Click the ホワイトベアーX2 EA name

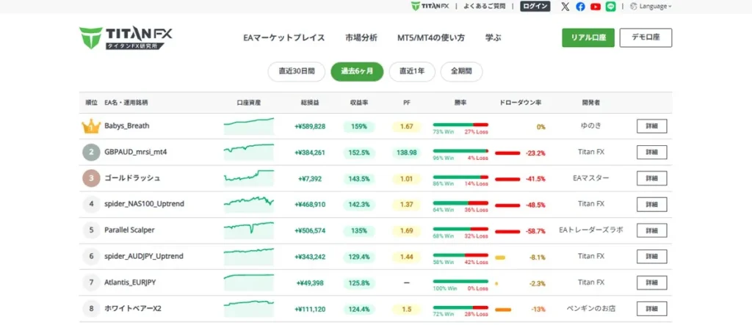click(133, 309)
